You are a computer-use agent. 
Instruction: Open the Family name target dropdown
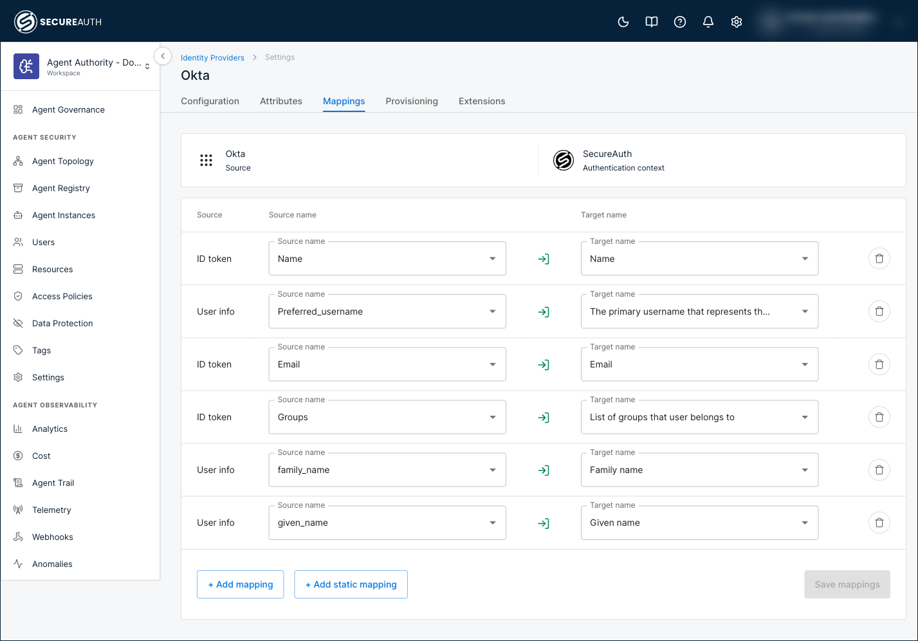point(699,470)
